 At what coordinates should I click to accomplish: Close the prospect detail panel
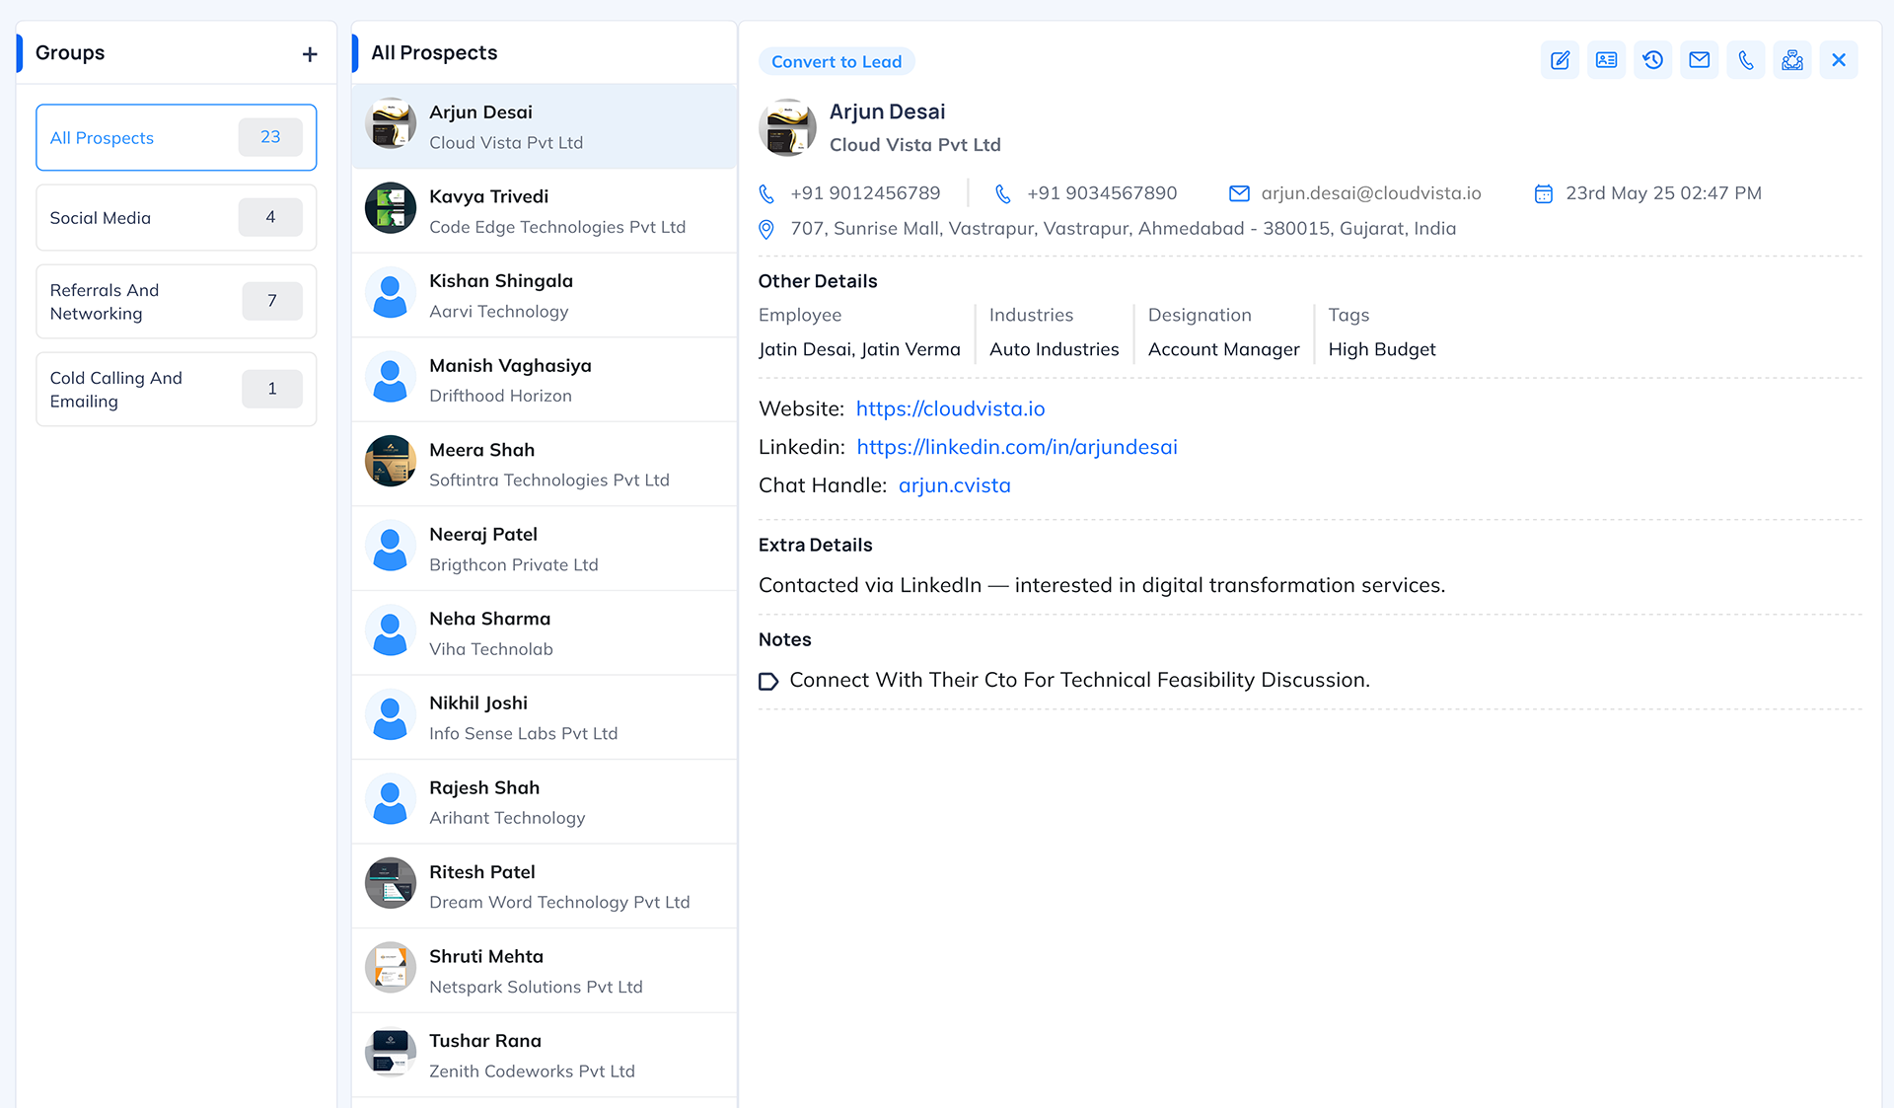(x=1839, y=60)
